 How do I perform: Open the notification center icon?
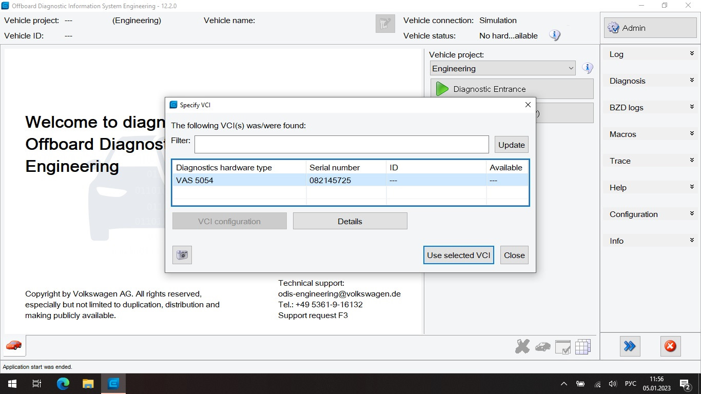tap(685, 384)
